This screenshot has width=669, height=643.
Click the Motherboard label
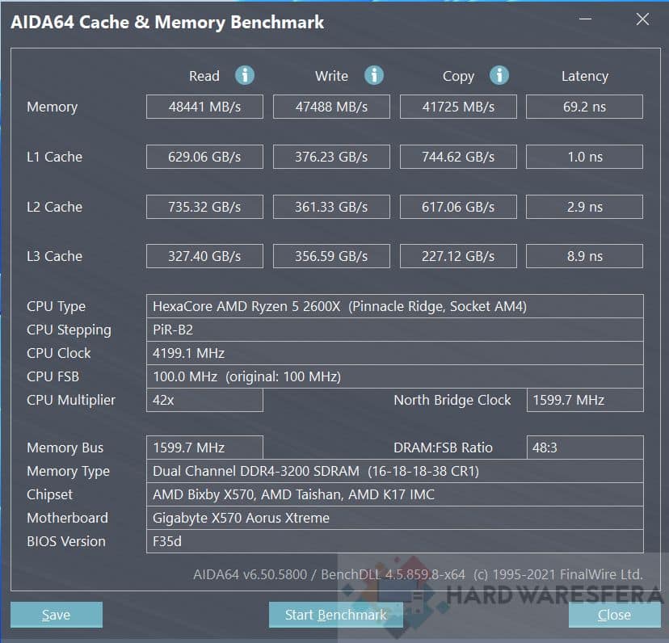coord(67,518)
